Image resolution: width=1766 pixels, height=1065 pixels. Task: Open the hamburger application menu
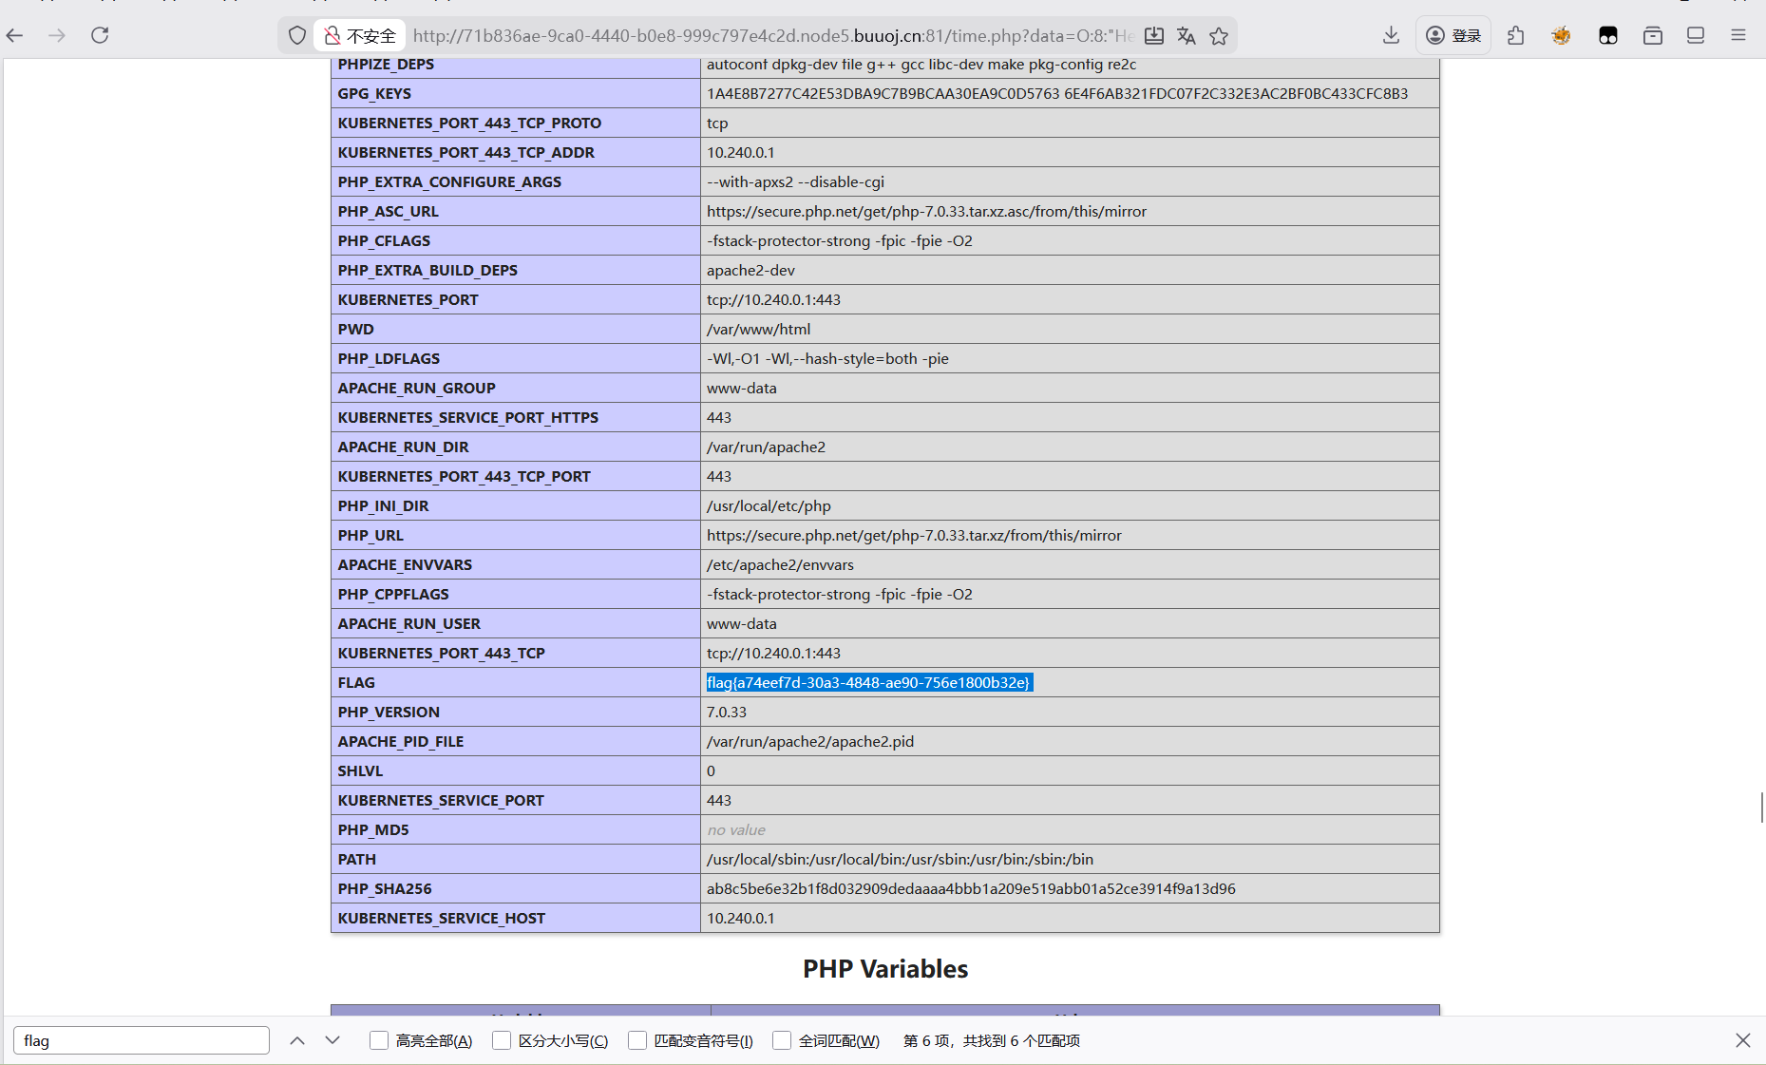(x=1738, y=35)
